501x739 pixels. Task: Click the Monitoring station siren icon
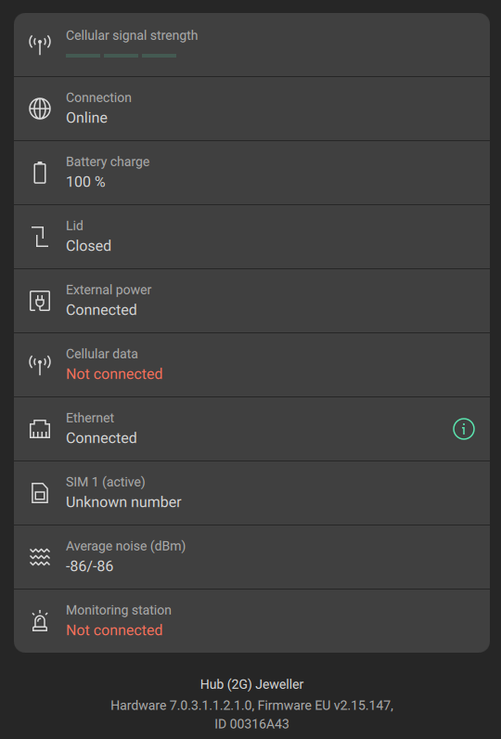(x=40, y=621)
